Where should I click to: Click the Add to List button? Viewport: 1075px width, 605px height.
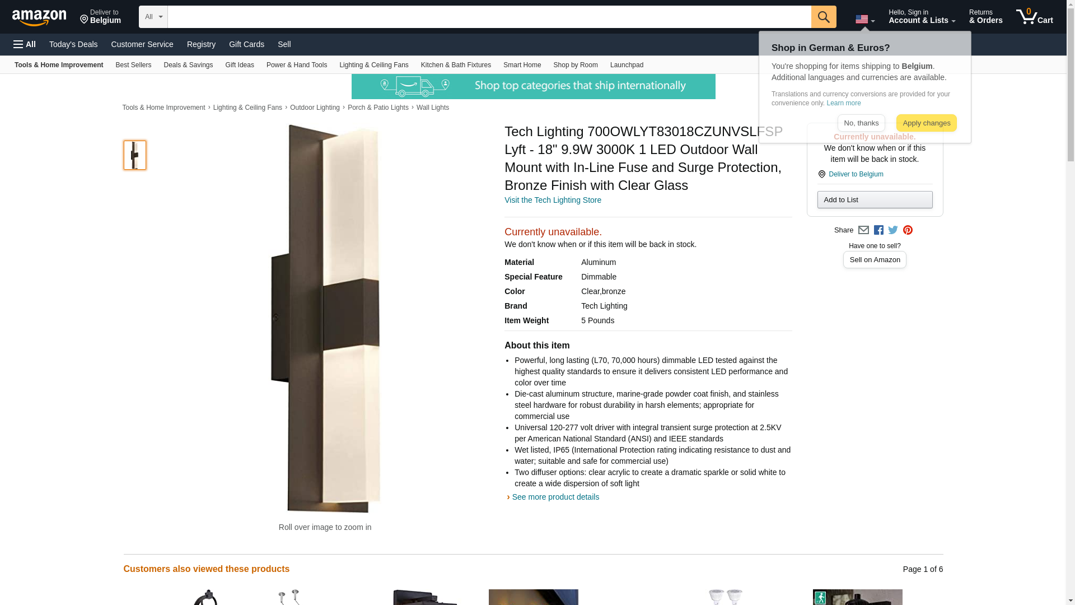[x=875, y=200]
